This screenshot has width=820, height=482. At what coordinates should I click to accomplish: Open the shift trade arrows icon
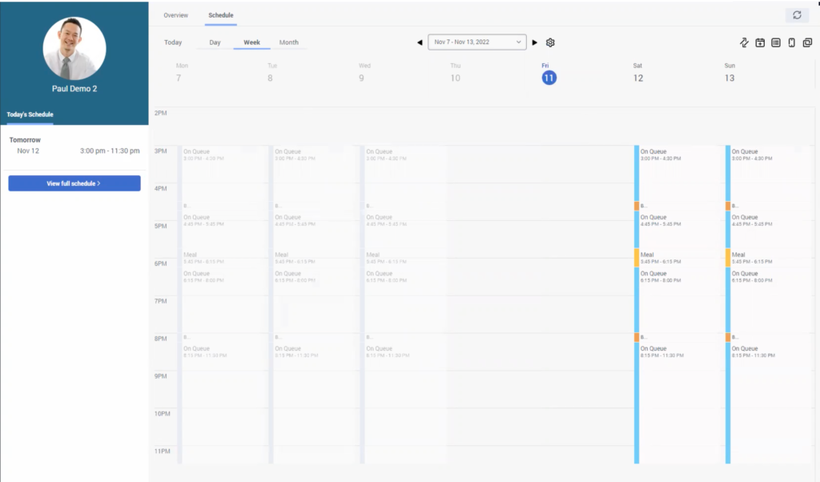744,42
